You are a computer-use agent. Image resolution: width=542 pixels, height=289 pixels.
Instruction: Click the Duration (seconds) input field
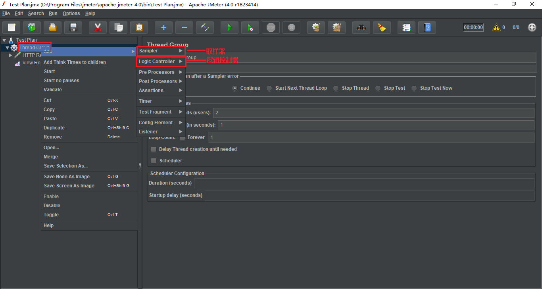[x=364, y=183]
